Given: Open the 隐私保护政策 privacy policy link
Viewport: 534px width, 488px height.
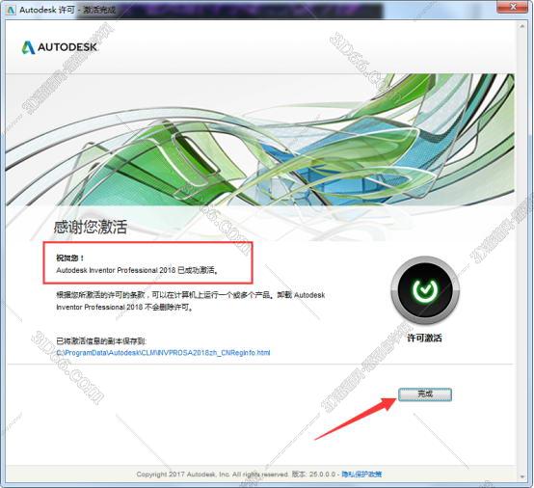Looking at the screenshot, I should tap(361, 474).
